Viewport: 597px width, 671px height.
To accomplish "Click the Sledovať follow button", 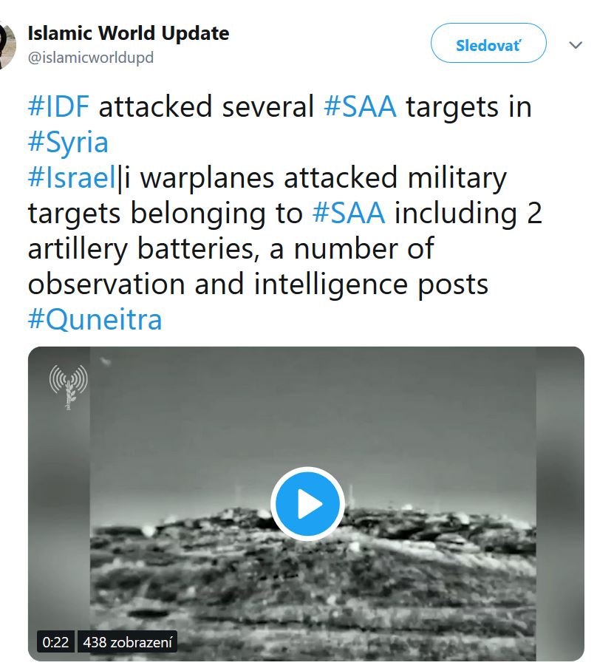I will click(488, 44).
